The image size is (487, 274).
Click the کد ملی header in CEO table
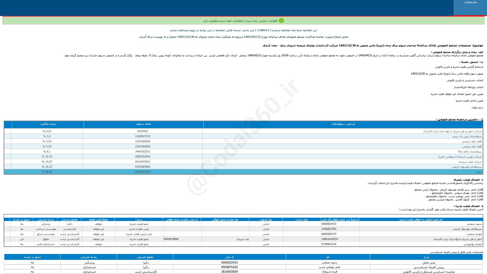click(x=229, y=257)
